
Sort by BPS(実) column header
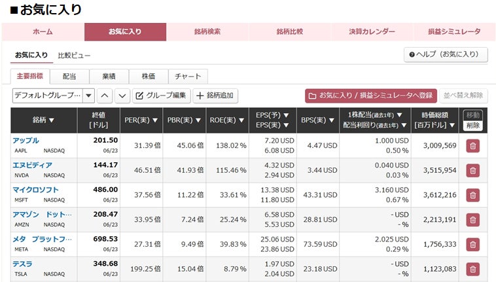[x=317, y=120]
